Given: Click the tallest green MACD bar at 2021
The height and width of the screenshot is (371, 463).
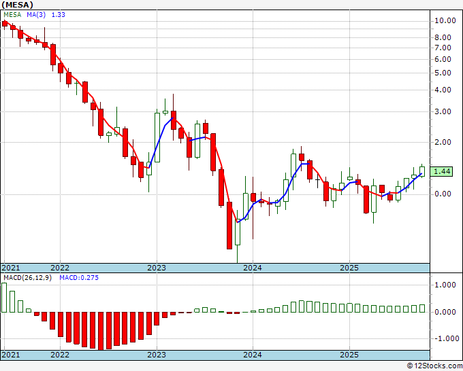Looking at the screenshot, I should click(x=4, y=298).
